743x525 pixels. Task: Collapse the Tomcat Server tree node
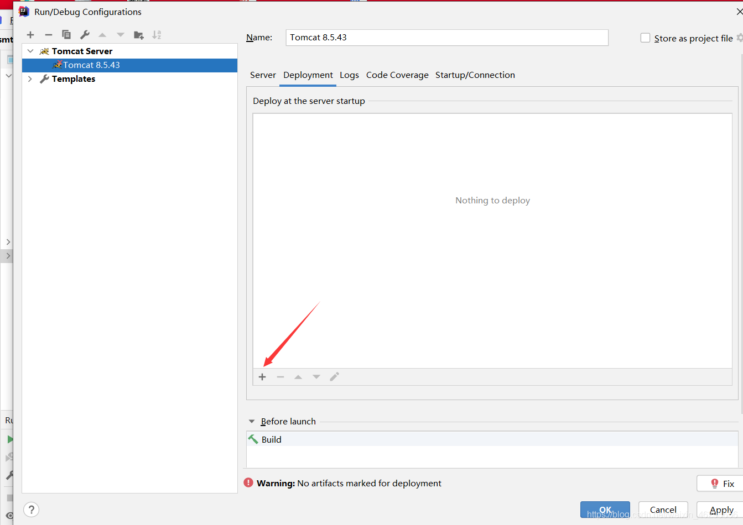pyautogui.click(x=30, y=51)
